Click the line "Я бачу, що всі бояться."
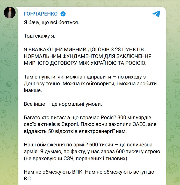Viewport: 180px width, 185px height. (51, 23)
